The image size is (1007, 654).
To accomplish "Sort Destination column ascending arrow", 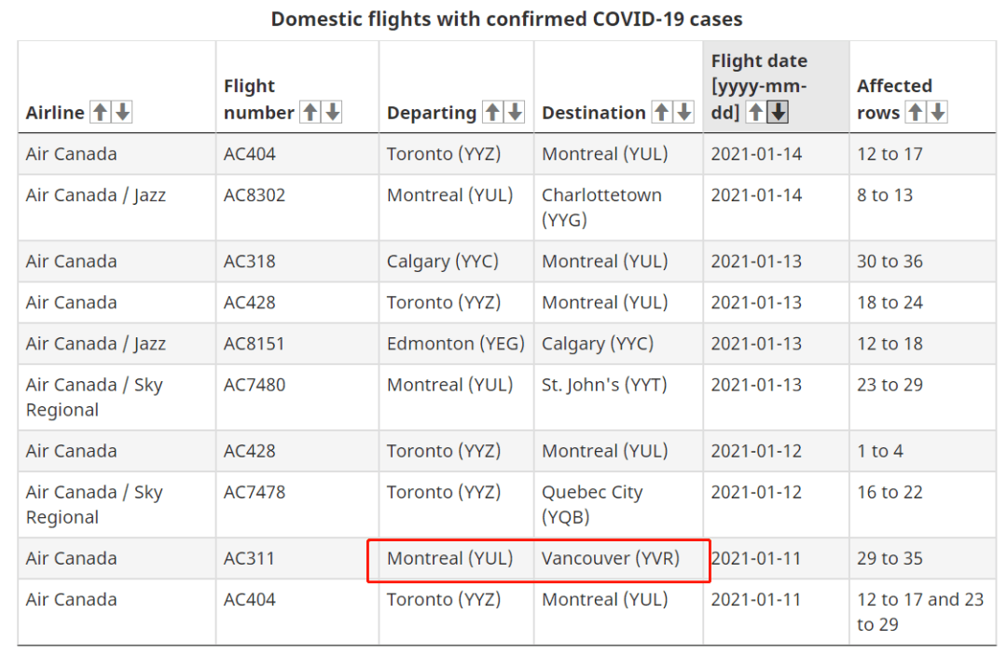I will 662,113.
